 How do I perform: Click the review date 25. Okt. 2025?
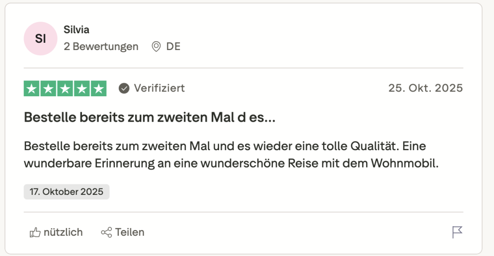tap(425, 89)
